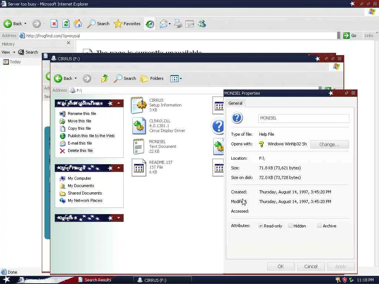The height and width of the screenshot is (284, 379).
Task: Open Search in CIRRUS window toolbar
Action: click(125, 78)
